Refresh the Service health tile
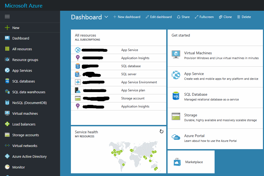 pyautogui.click(x=161, y=131)
